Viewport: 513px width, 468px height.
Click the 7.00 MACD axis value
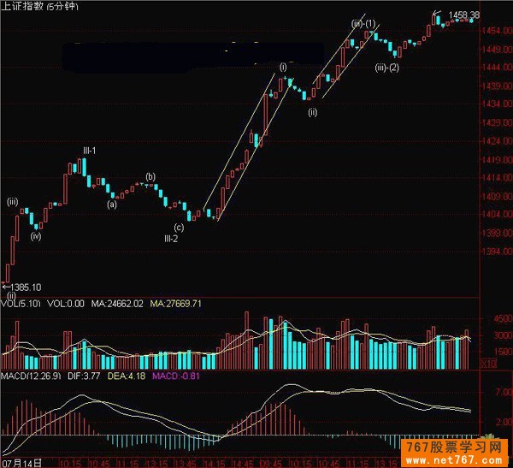click(504, 392)
